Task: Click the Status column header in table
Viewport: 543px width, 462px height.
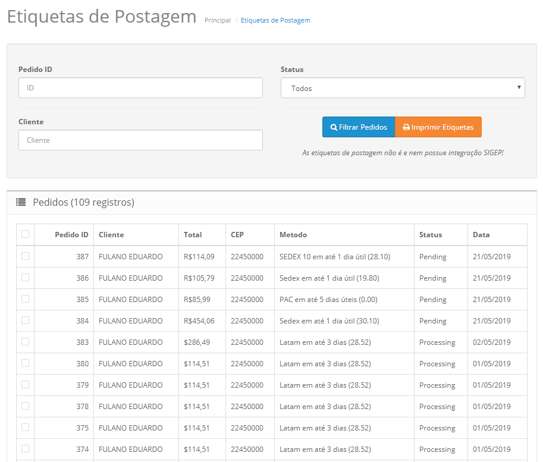Action: (x=431, y=235)
